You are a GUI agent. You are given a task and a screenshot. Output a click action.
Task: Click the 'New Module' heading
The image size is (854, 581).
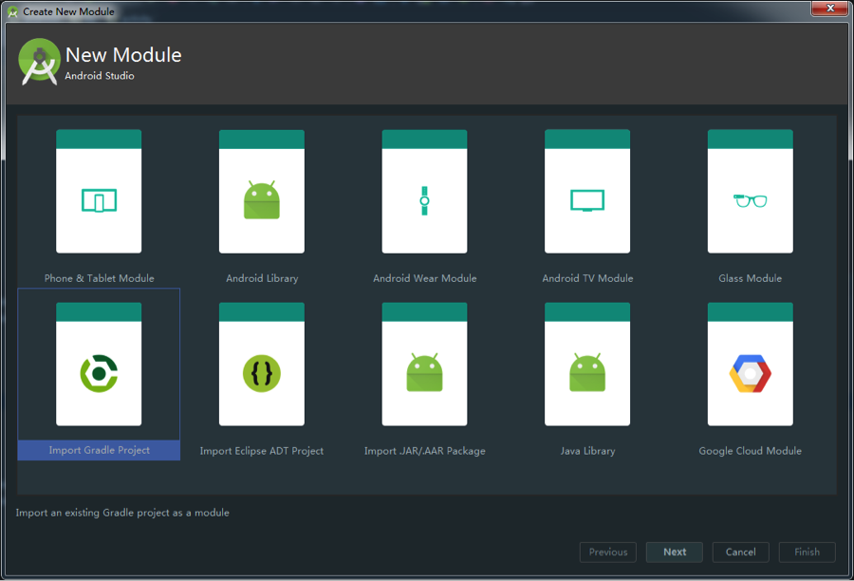pyautogui.click(x=123, y=55)
